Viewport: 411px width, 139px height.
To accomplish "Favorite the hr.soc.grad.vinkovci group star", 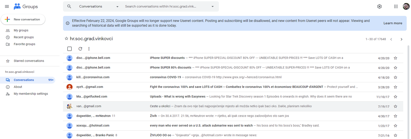I will click(66, 39).
